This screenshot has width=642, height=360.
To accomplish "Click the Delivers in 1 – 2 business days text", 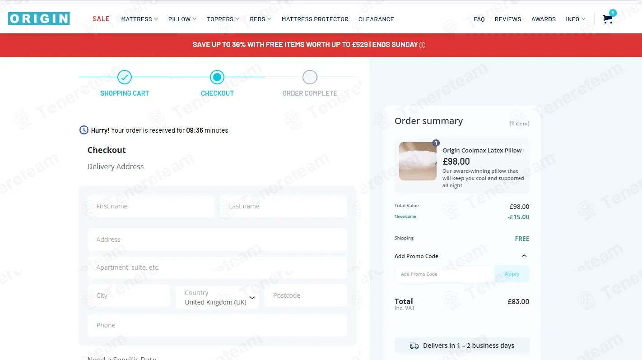I will 469,346.
